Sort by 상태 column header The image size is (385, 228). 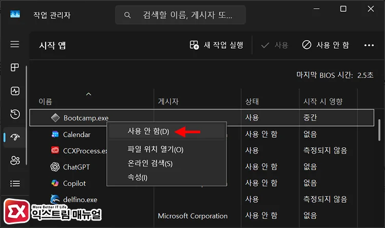pos(252,101)
